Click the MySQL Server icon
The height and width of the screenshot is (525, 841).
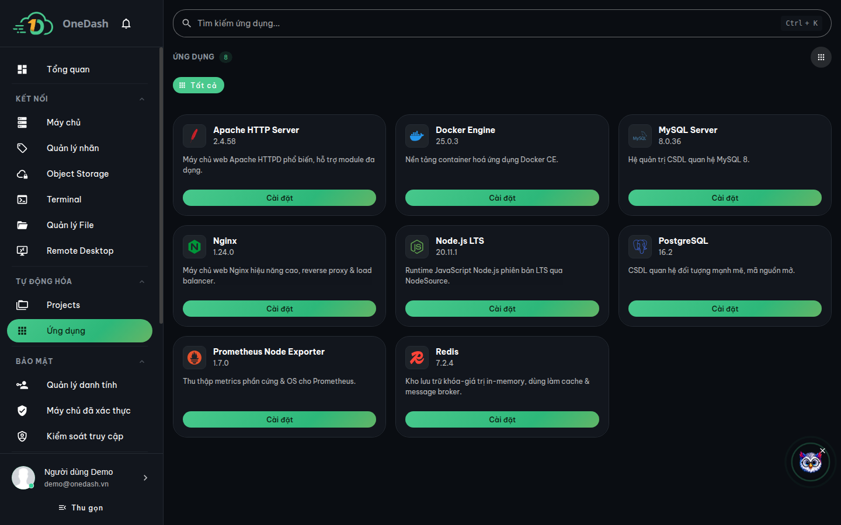[640, 136]
